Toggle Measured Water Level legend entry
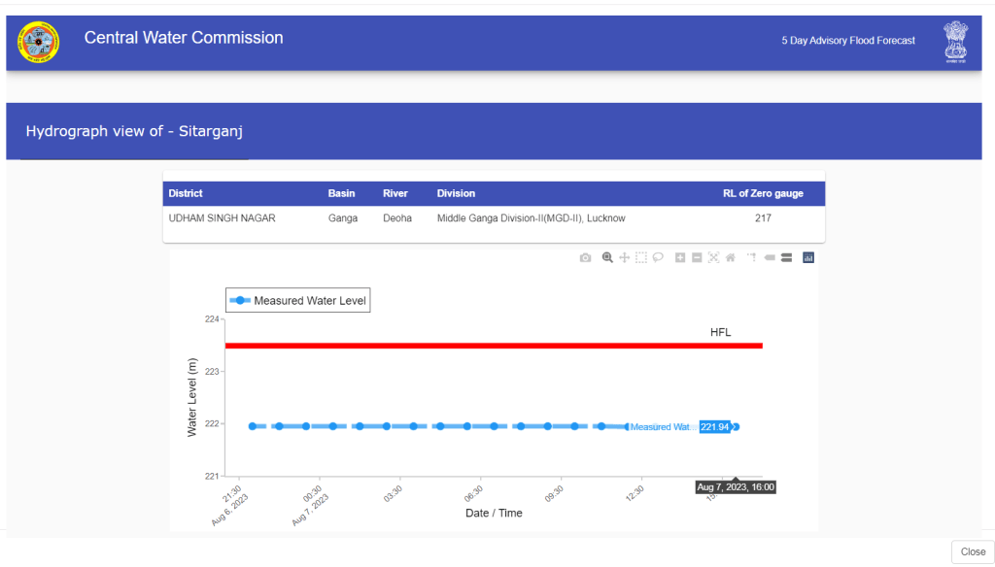This screenshot has width=995, height=567. tap(298, 301)
